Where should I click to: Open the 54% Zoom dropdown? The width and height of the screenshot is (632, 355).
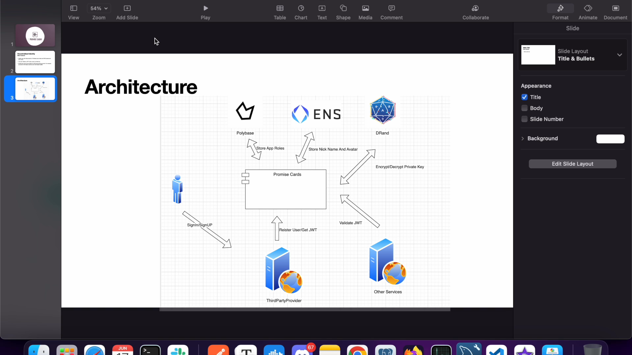pos(99,9)
